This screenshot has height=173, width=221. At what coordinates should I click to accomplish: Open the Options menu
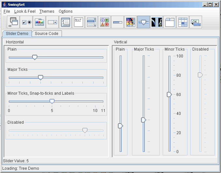click(66, 11)
